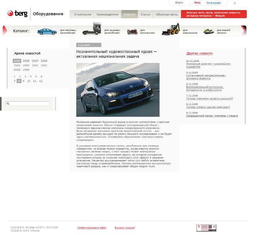Open the green jet ski catalog image
Image resolution: width=258 pixels, height=235 pixels.
coord(208,31)
